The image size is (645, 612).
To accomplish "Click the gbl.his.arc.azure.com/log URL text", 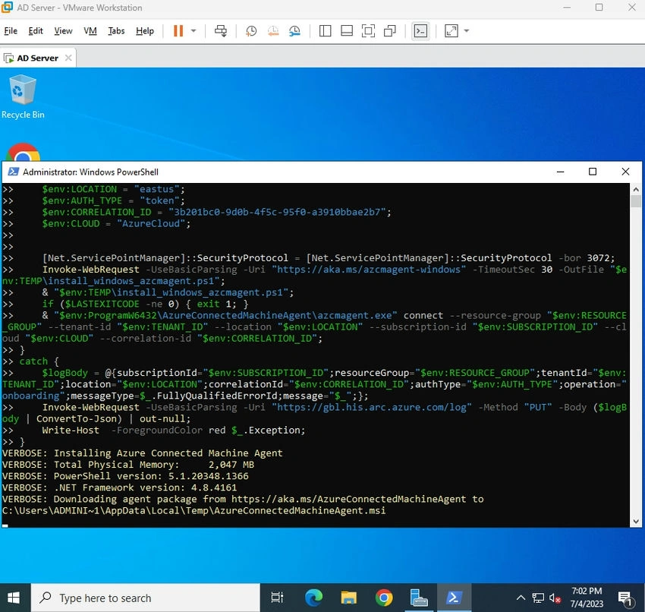I will (x=372, y=408).
